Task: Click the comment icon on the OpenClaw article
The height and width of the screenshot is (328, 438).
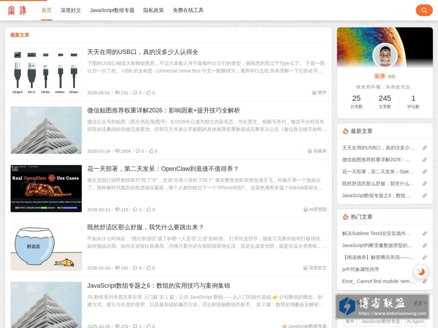Action: [135, 210]
